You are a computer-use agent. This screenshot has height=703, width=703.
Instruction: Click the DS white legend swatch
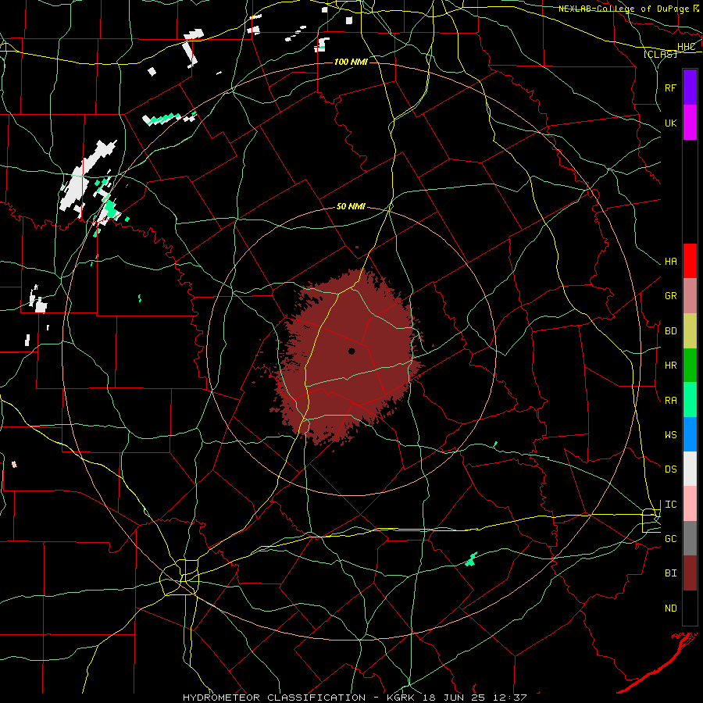point(690,469)
